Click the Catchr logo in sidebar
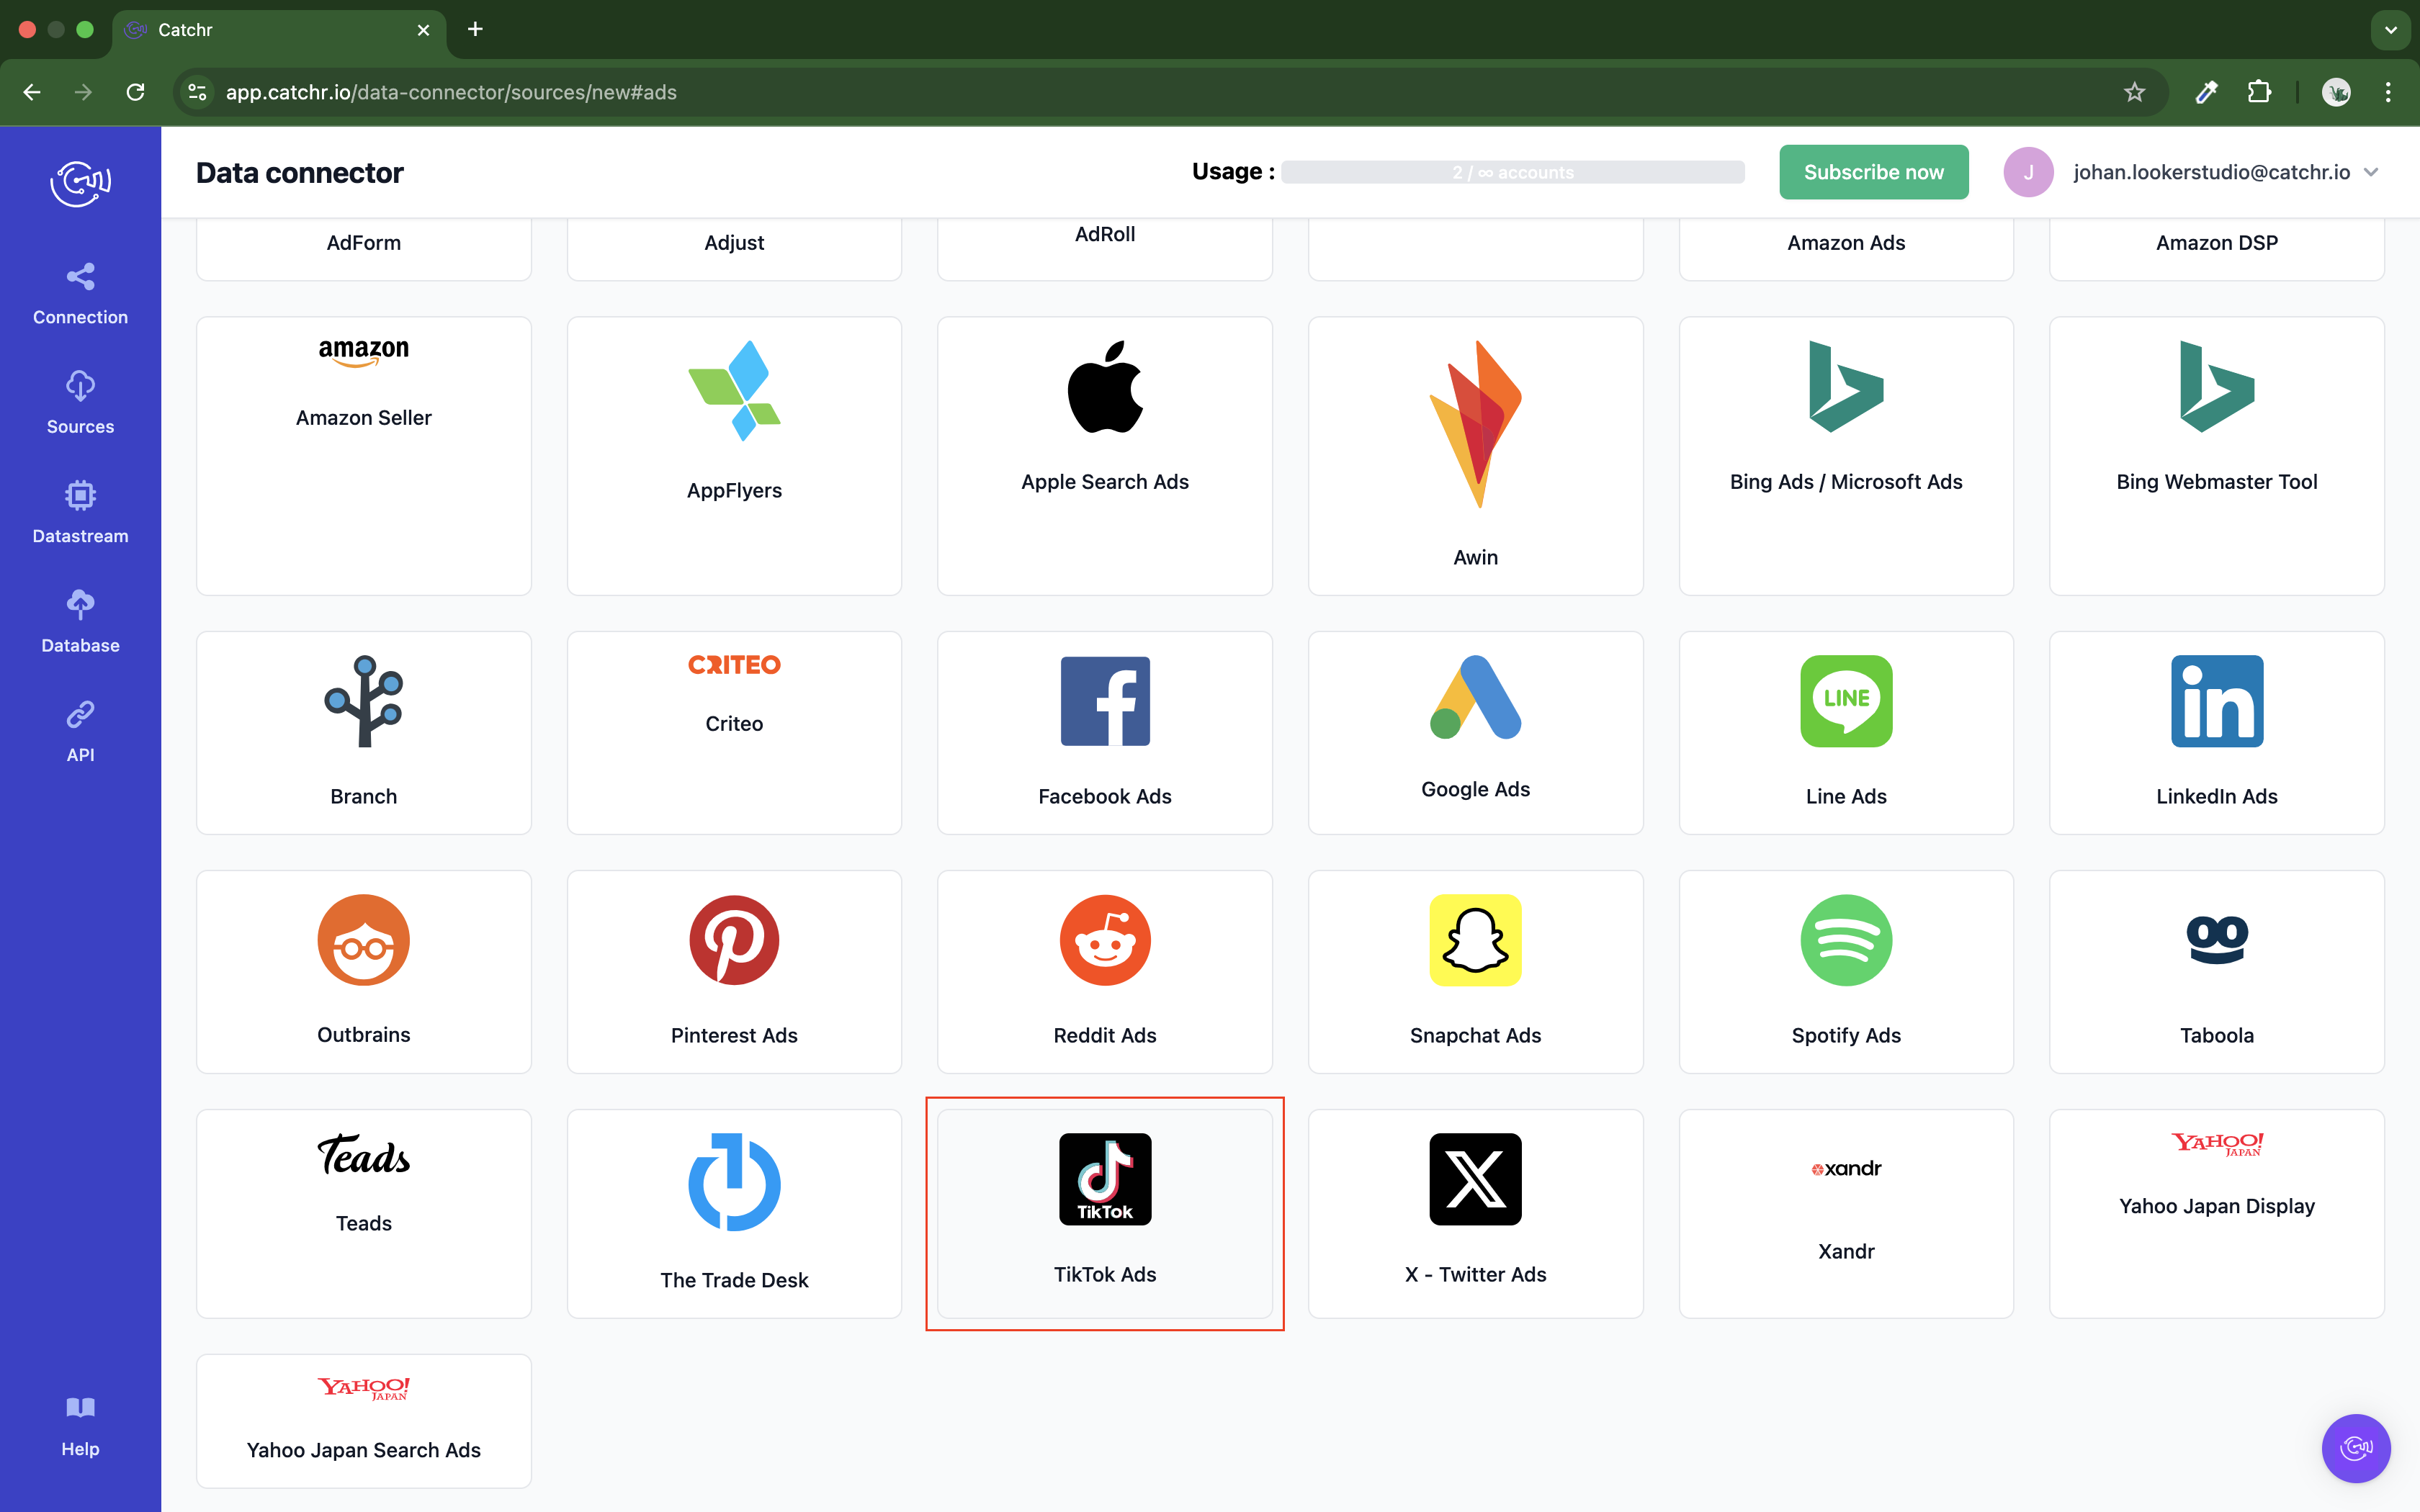Screen dimensions: 2420x1512 [x=80, y=183]
